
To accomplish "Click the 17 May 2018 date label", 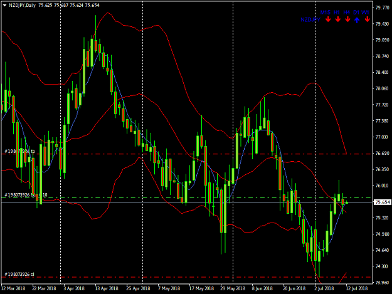I will click(x=201, y=288).
